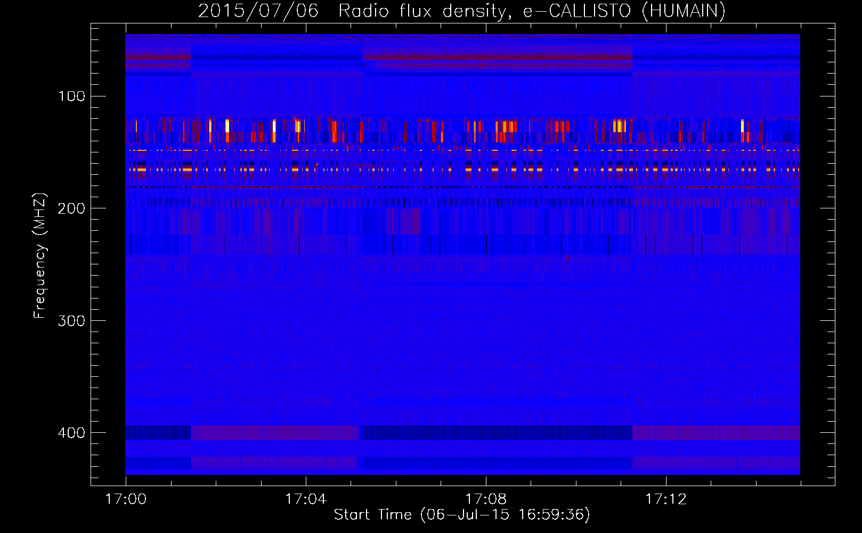Click the plot title mentioning e-CALLISTO (HUMAIN)
The height and width of the screenshot is (533, 862).
coord(462,11)
